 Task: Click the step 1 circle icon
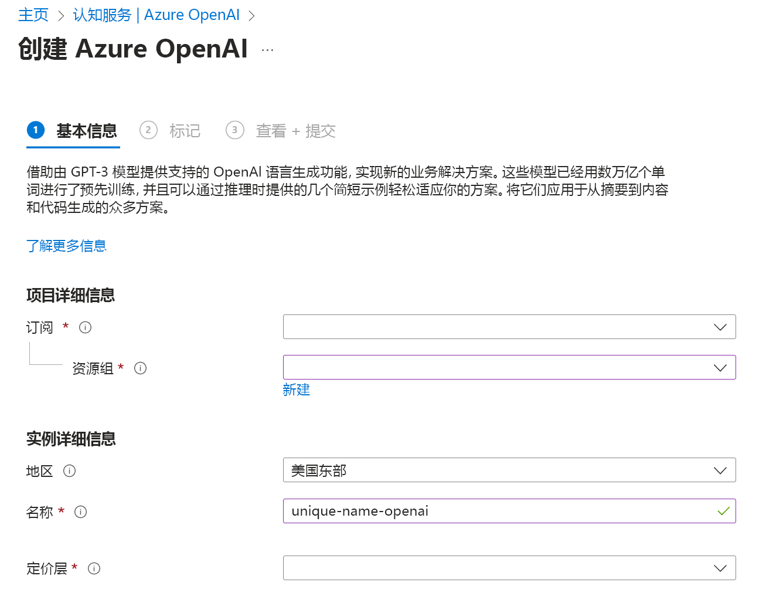click(x=36, y=130)
